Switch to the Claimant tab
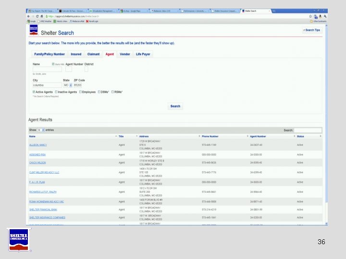Viewport: 346px width, 259px height. [93, 54]
